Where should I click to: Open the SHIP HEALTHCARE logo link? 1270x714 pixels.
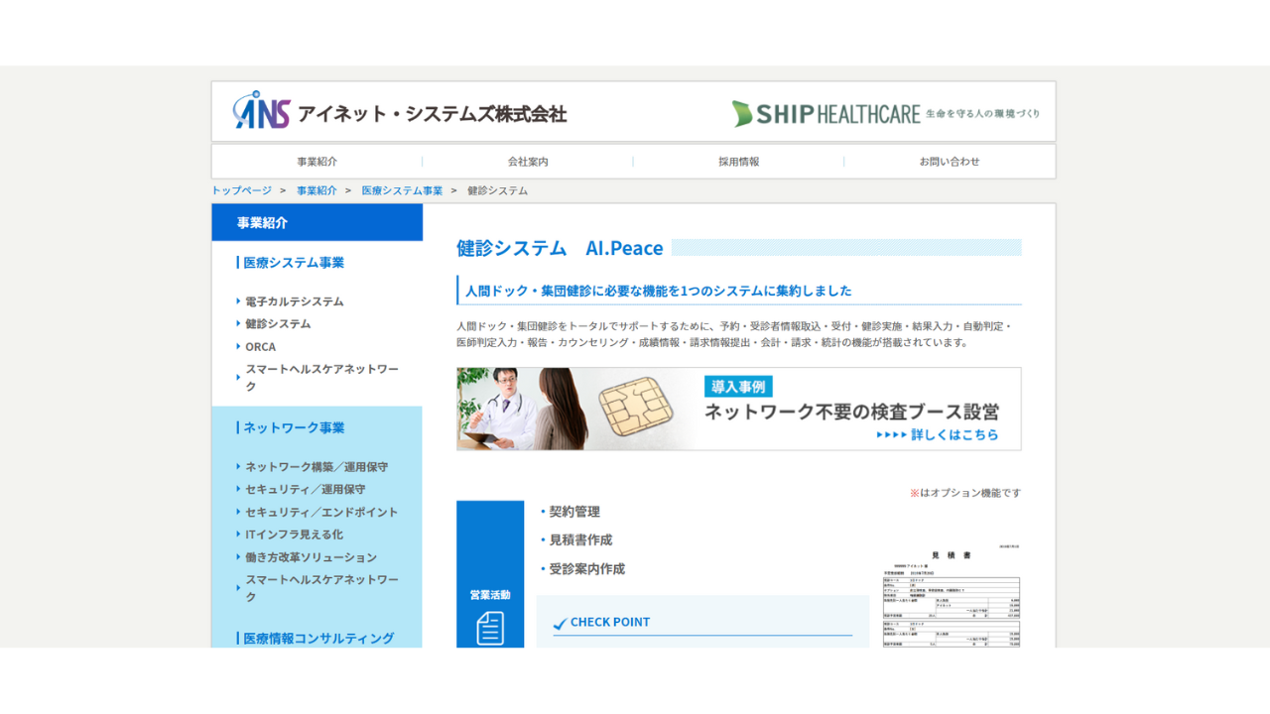click(886, 113)
